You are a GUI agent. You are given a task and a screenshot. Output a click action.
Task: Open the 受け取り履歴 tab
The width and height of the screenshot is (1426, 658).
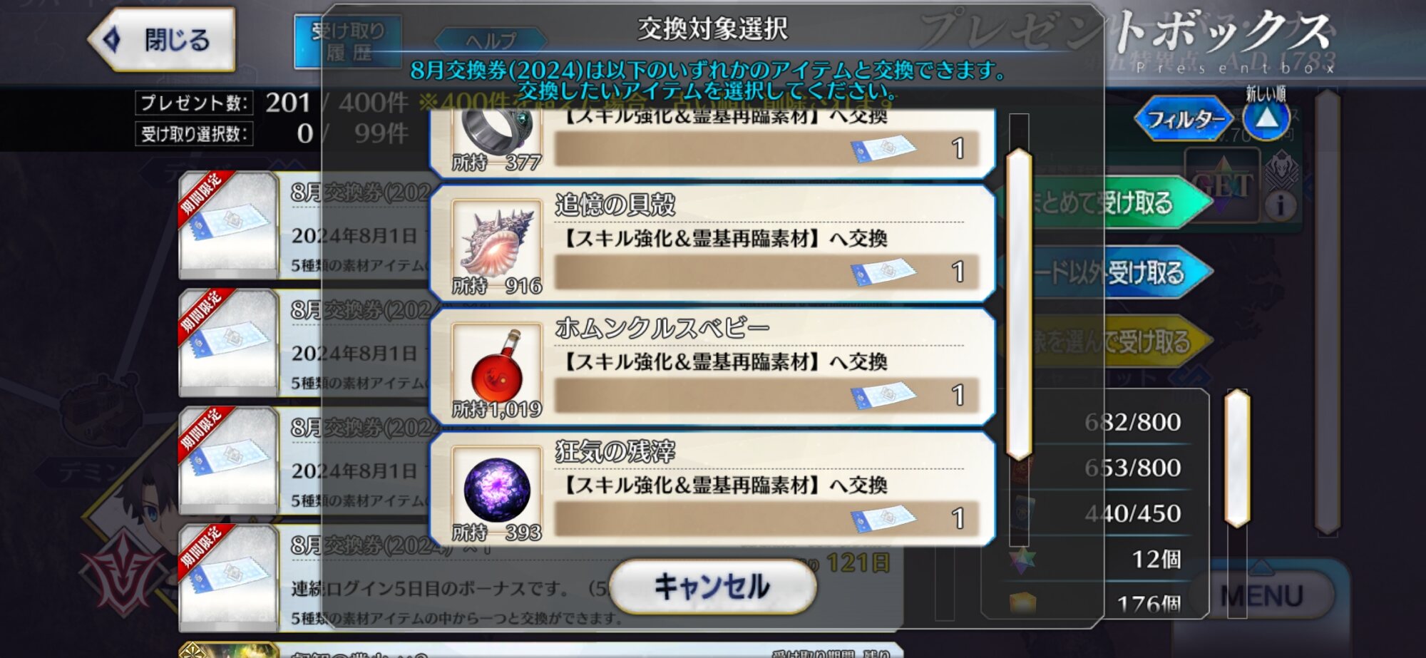coord(348,42)
